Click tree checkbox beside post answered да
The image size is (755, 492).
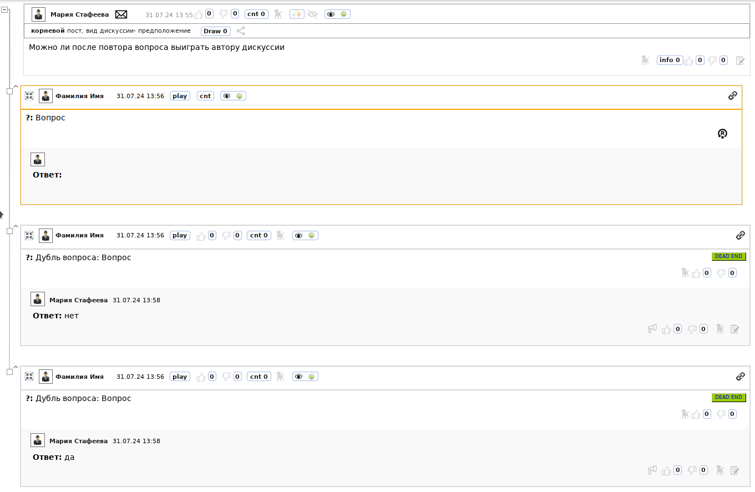point(9,372)
